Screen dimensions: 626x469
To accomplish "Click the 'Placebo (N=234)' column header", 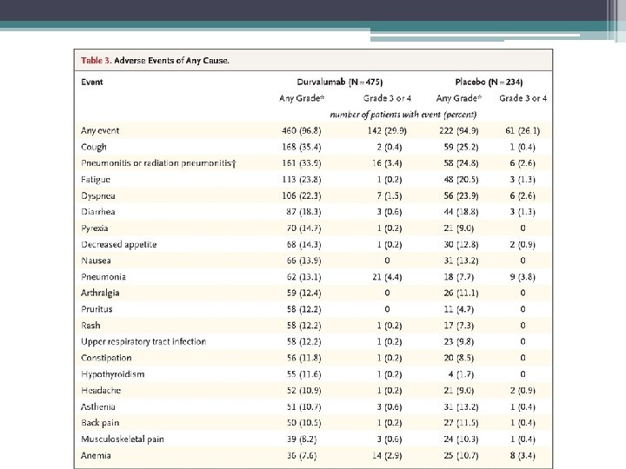I will click(492, 83).
